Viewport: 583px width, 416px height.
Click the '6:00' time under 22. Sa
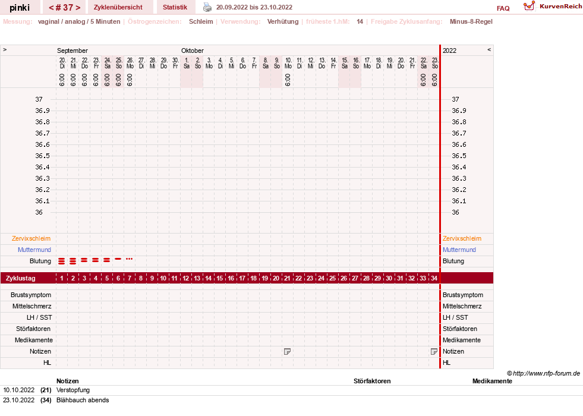click(x=423, y=80)
